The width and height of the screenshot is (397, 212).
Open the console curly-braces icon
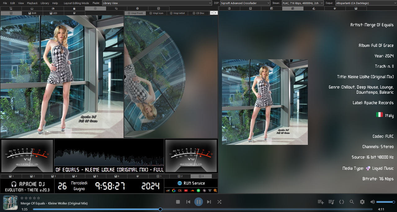pyautogui.click(x=341, y=202)
